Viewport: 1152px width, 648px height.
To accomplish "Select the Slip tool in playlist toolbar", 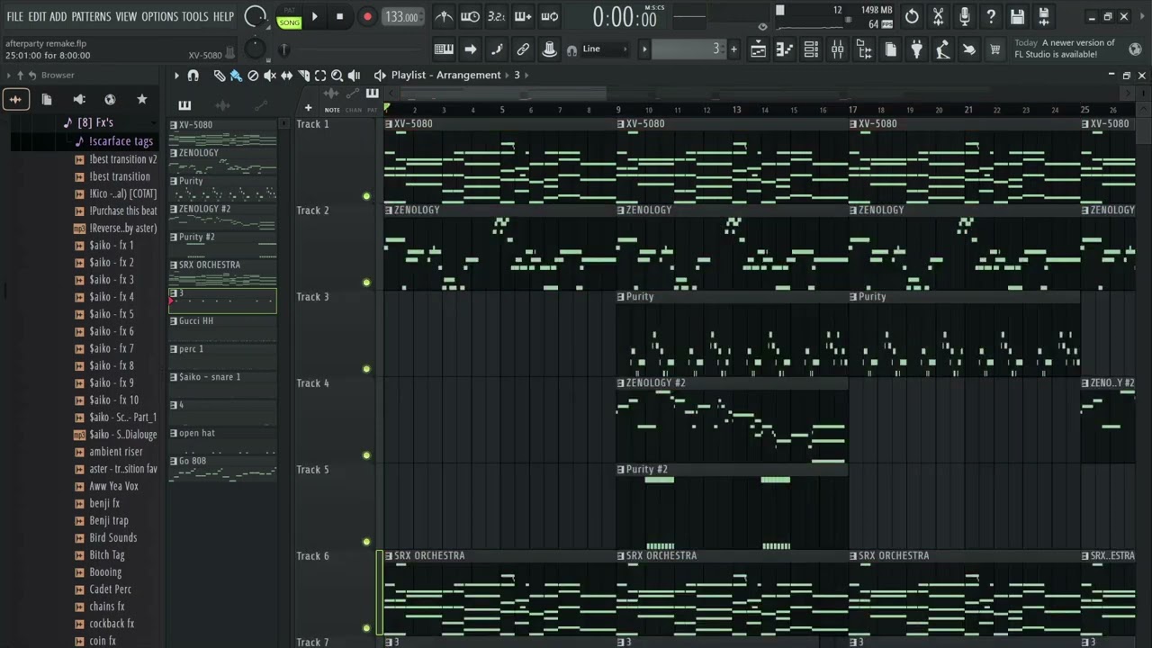I will click(x=286, y=76).
